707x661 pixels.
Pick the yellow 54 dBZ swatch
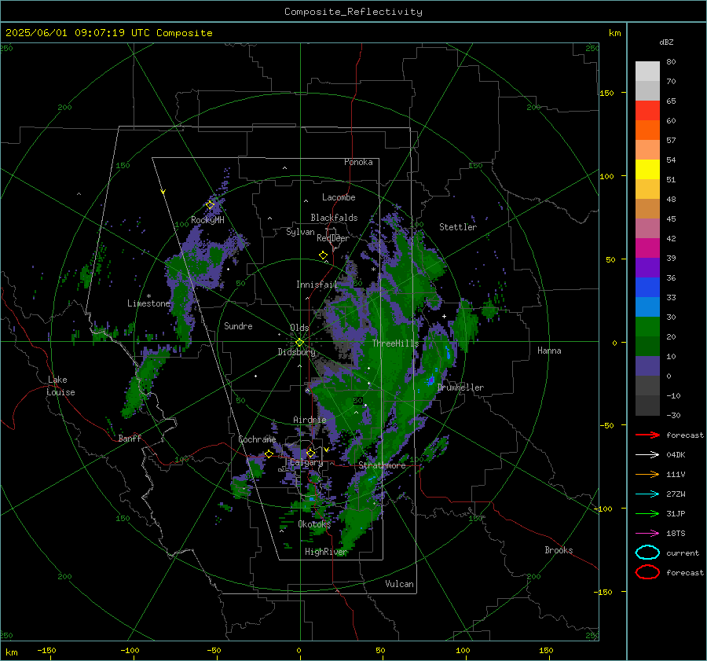tap(647, 169)
